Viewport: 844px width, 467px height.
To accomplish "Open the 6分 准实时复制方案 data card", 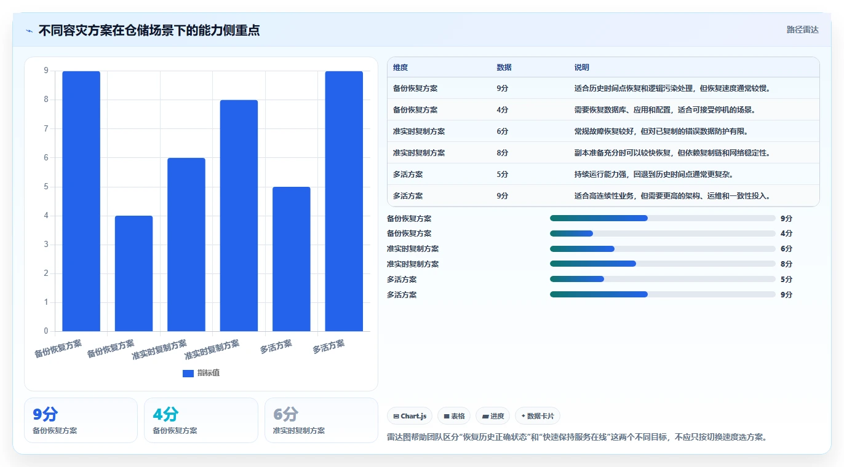I will click(321, 420).
